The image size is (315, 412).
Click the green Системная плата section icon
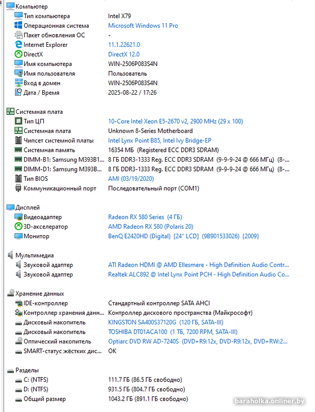point(10,111)
